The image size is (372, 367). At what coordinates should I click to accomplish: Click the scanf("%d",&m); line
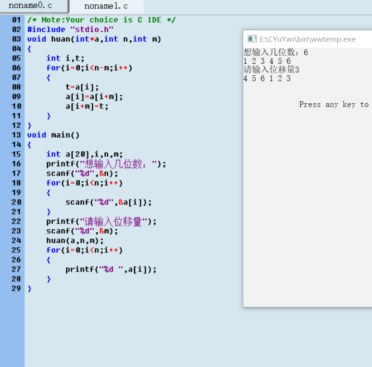click(x=82, y=231)
